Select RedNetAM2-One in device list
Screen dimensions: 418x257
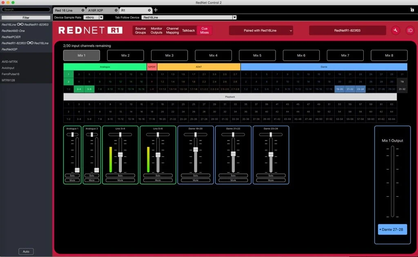point(13,31)
